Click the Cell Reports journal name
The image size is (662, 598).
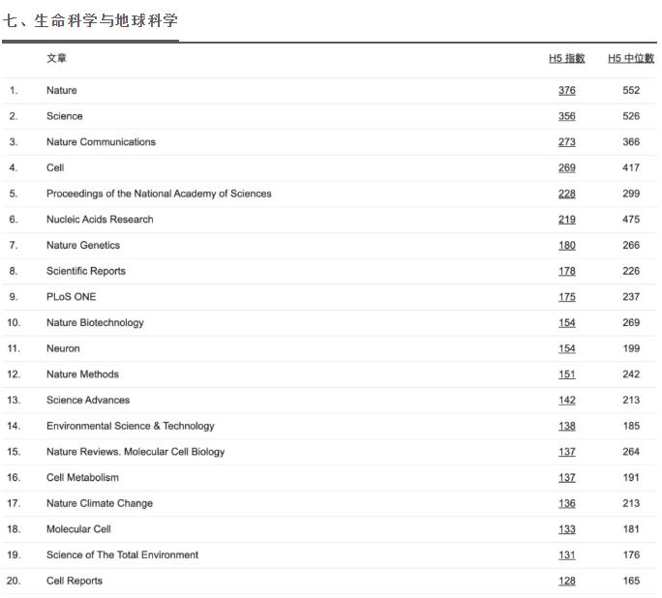point(75,581)
